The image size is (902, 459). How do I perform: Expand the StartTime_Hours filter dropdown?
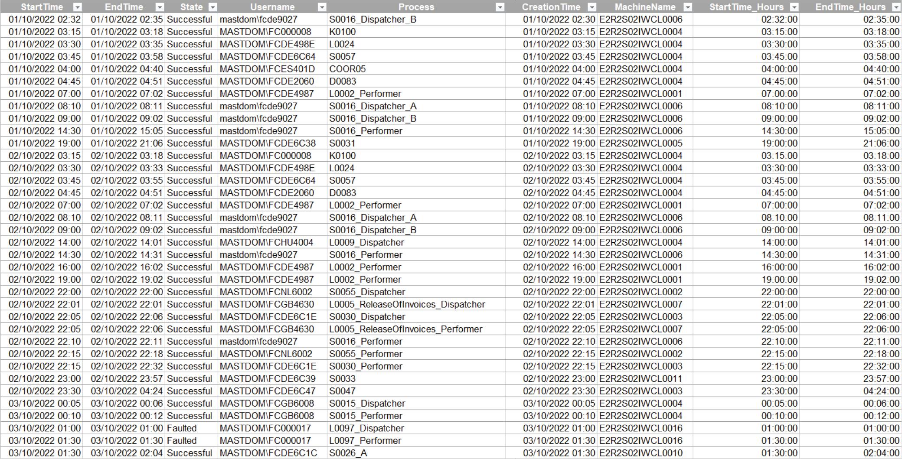coord(794,7)
